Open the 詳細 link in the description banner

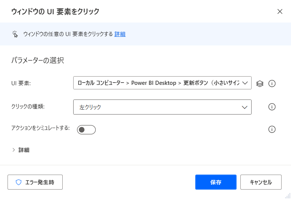120,34
